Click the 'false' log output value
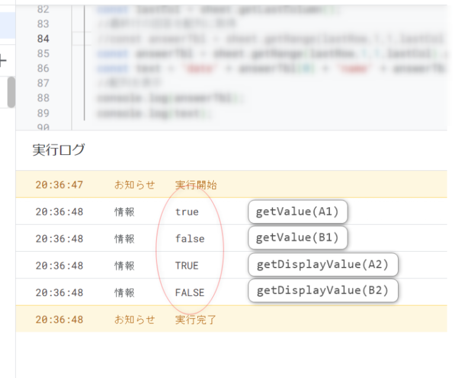The width and height of the screenshot is (455, 378). [x=190, y=239]
